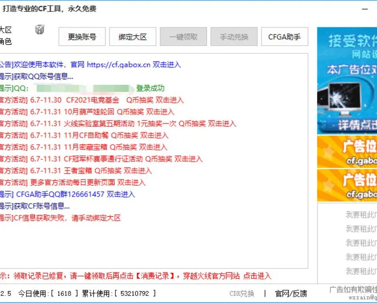Viewport: 377px width, 303px height.
Task: Open the 火线实验室第五期活动 line
Action: tap(118, 123)
